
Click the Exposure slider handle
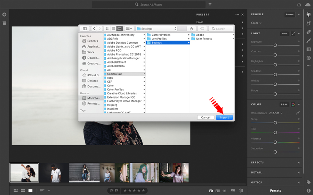click(275, 45)
